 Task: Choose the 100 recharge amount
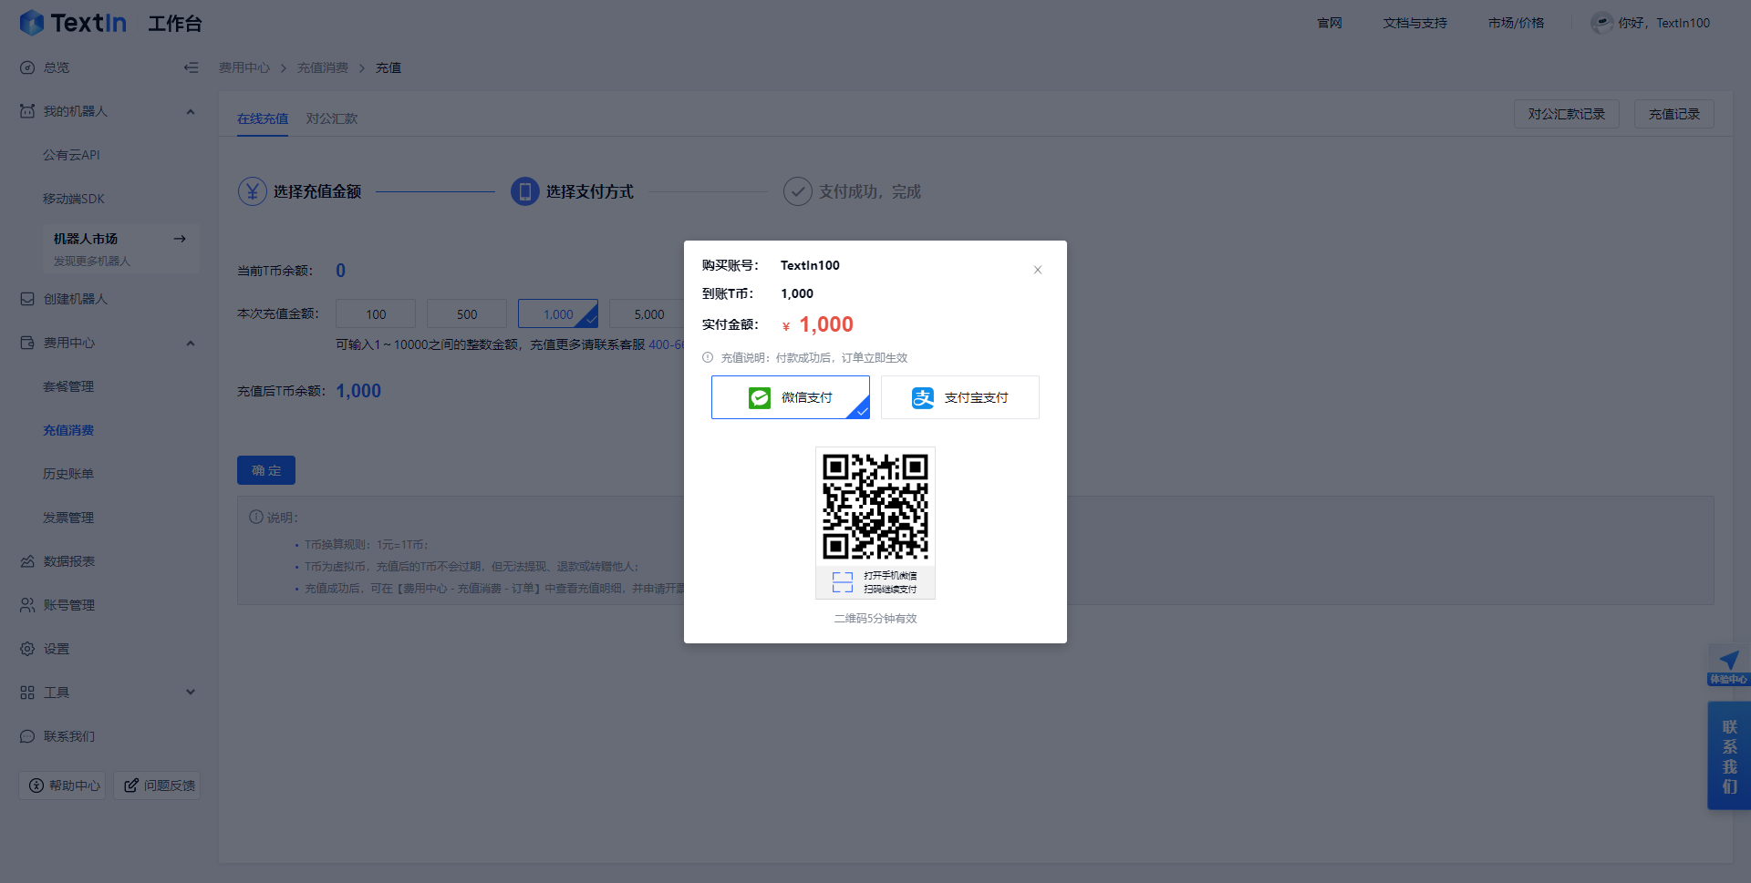(376, 313)
